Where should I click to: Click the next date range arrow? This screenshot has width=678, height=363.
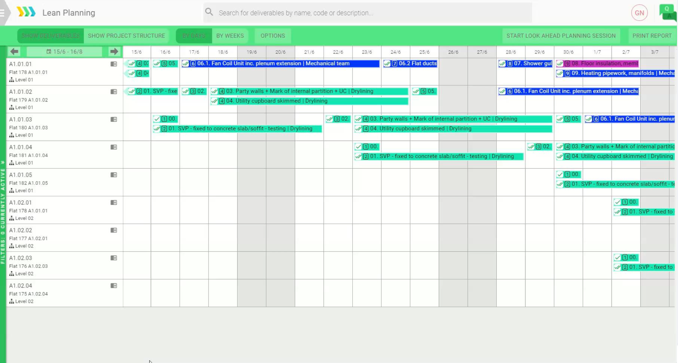click(114, 52)
